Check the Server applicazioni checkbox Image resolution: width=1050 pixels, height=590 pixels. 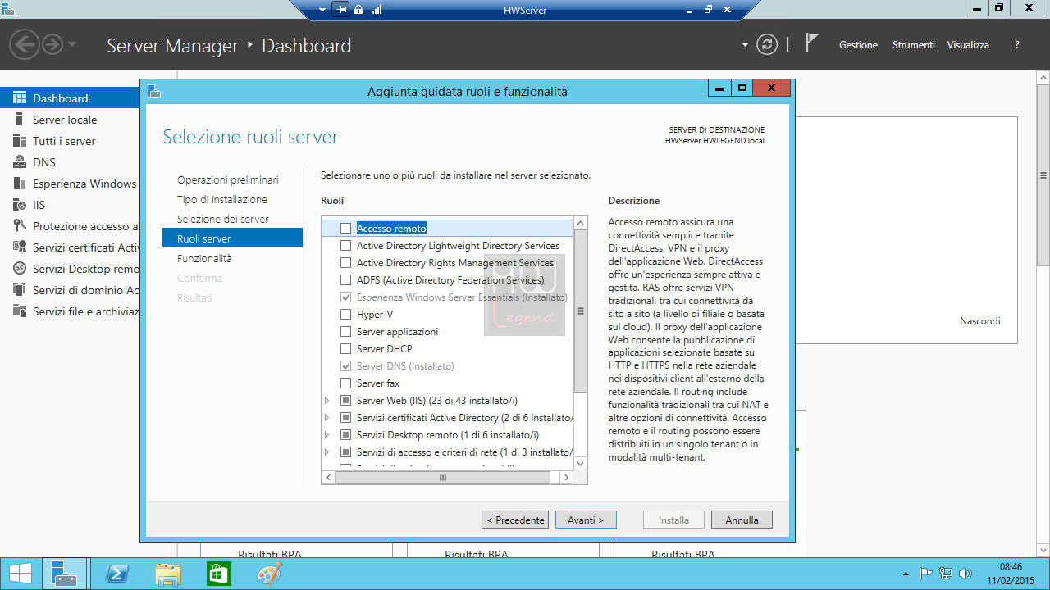click(345, 332)
